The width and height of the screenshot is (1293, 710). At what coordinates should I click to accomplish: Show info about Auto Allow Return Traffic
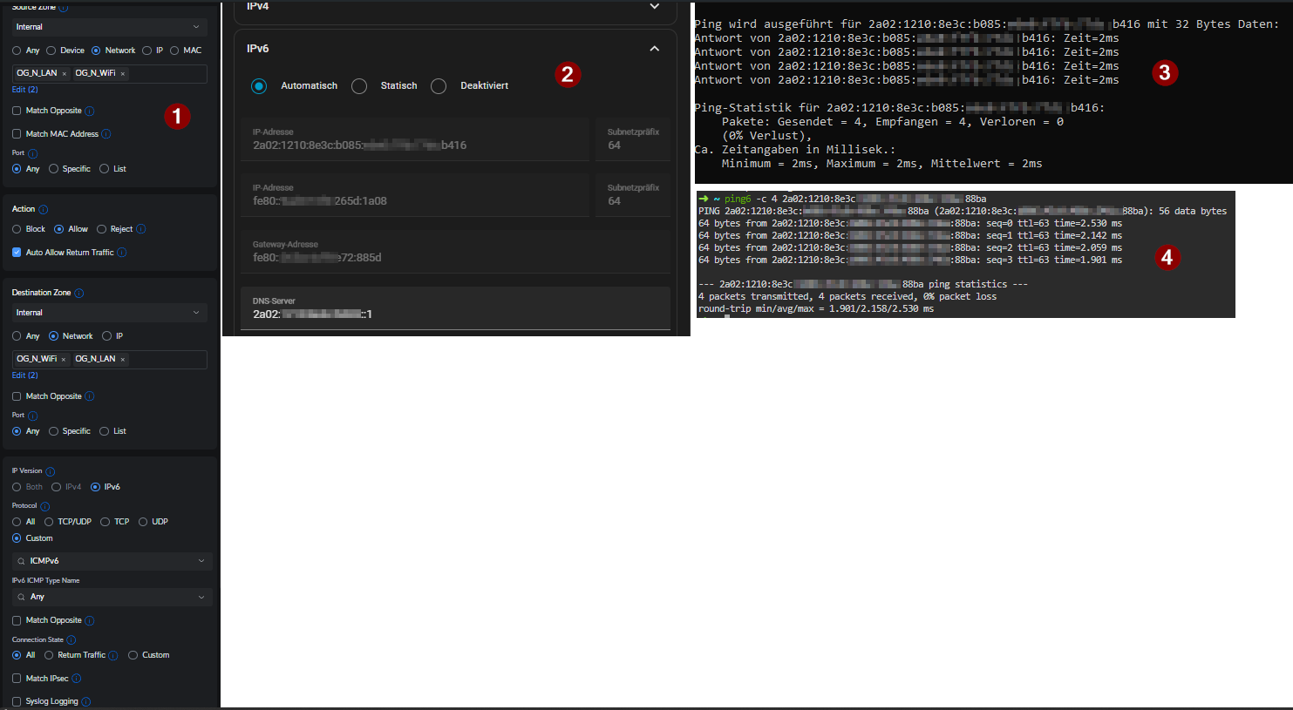point(122,253)
